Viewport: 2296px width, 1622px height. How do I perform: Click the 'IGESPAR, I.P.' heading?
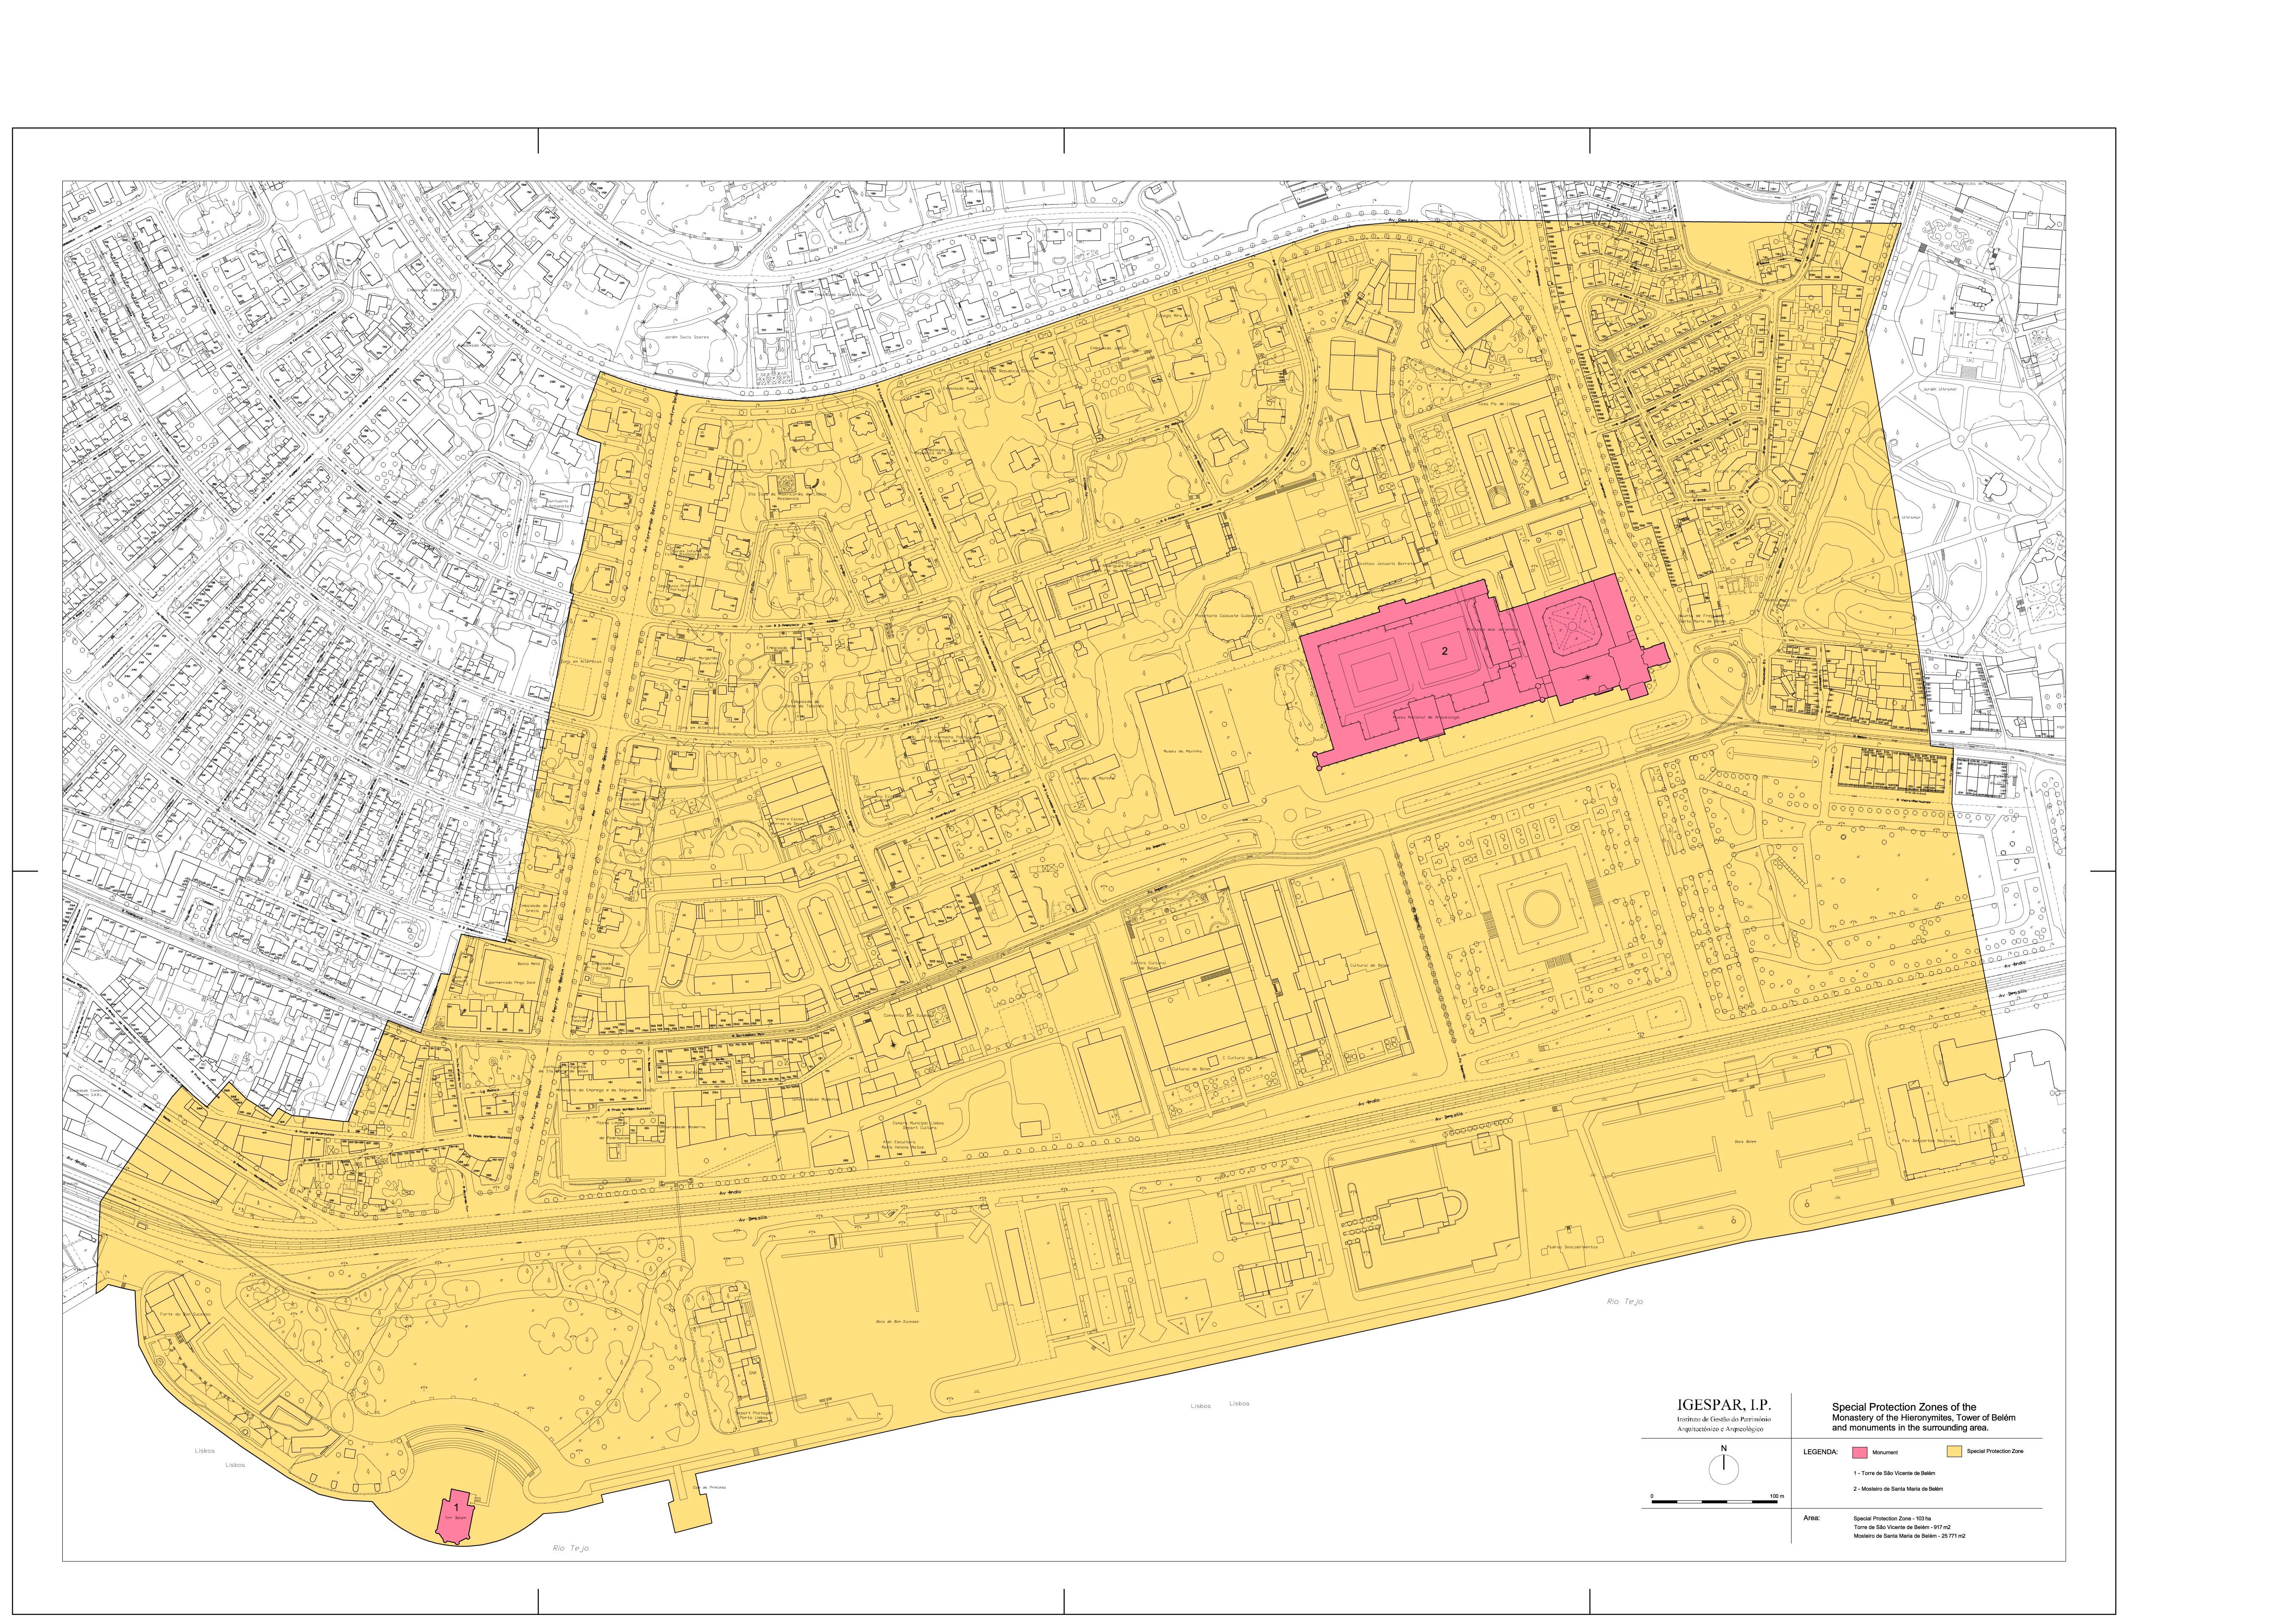[x=1724, y=1405]
